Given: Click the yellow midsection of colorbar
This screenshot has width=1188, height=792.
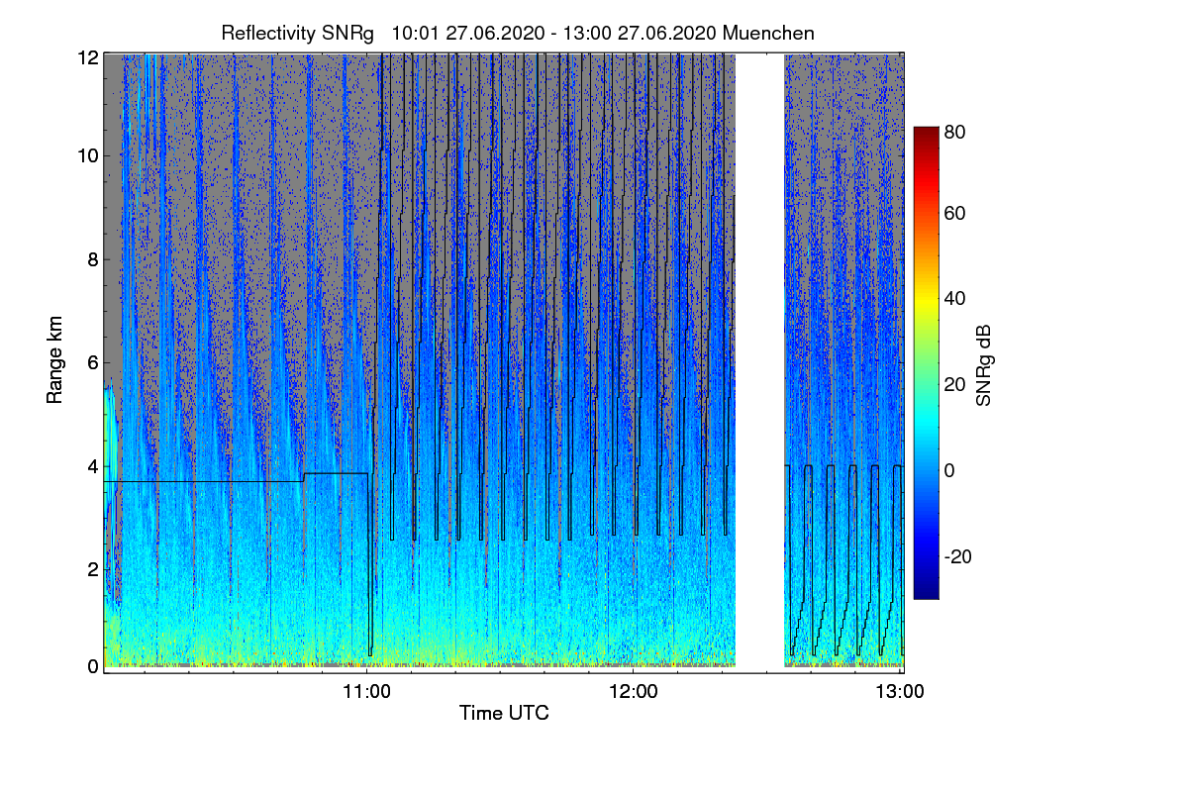Looking at the screenshot, I should 926,297.
